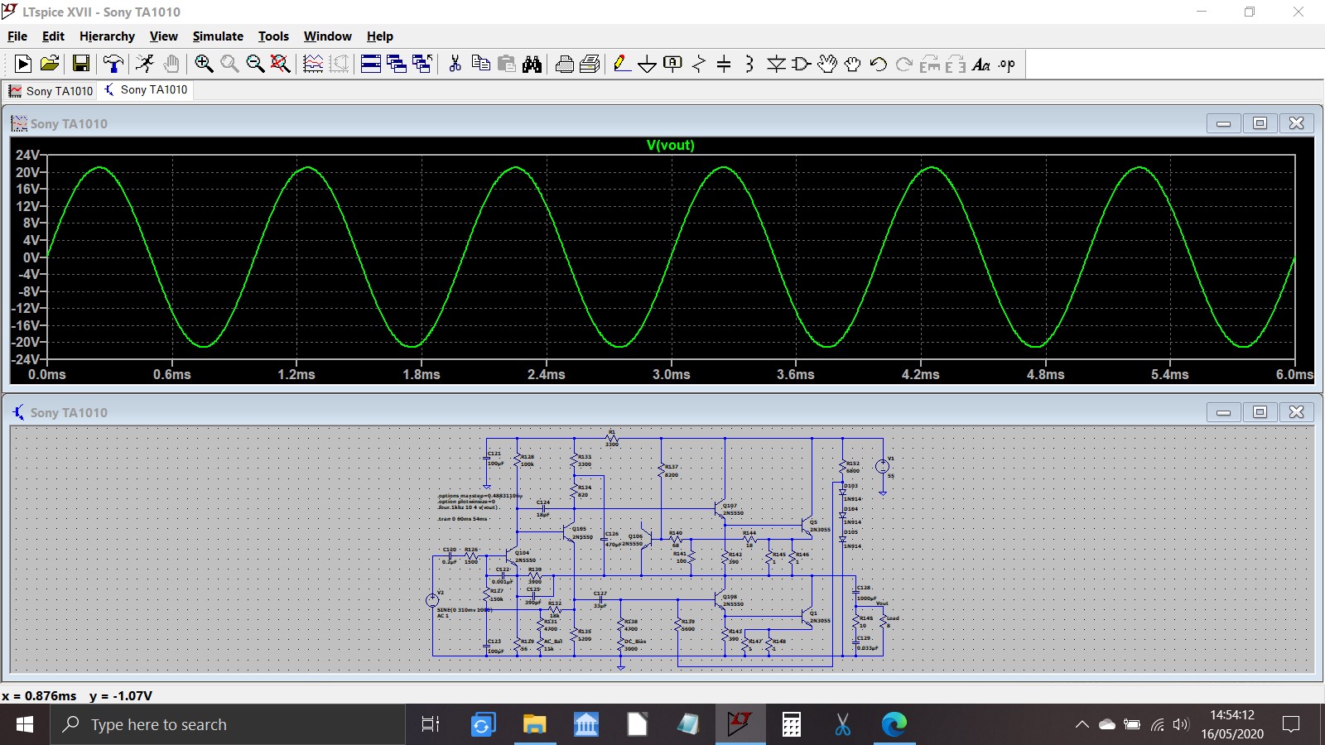
Task: Click the Undo arrow icon
Action: click(879, 64)
